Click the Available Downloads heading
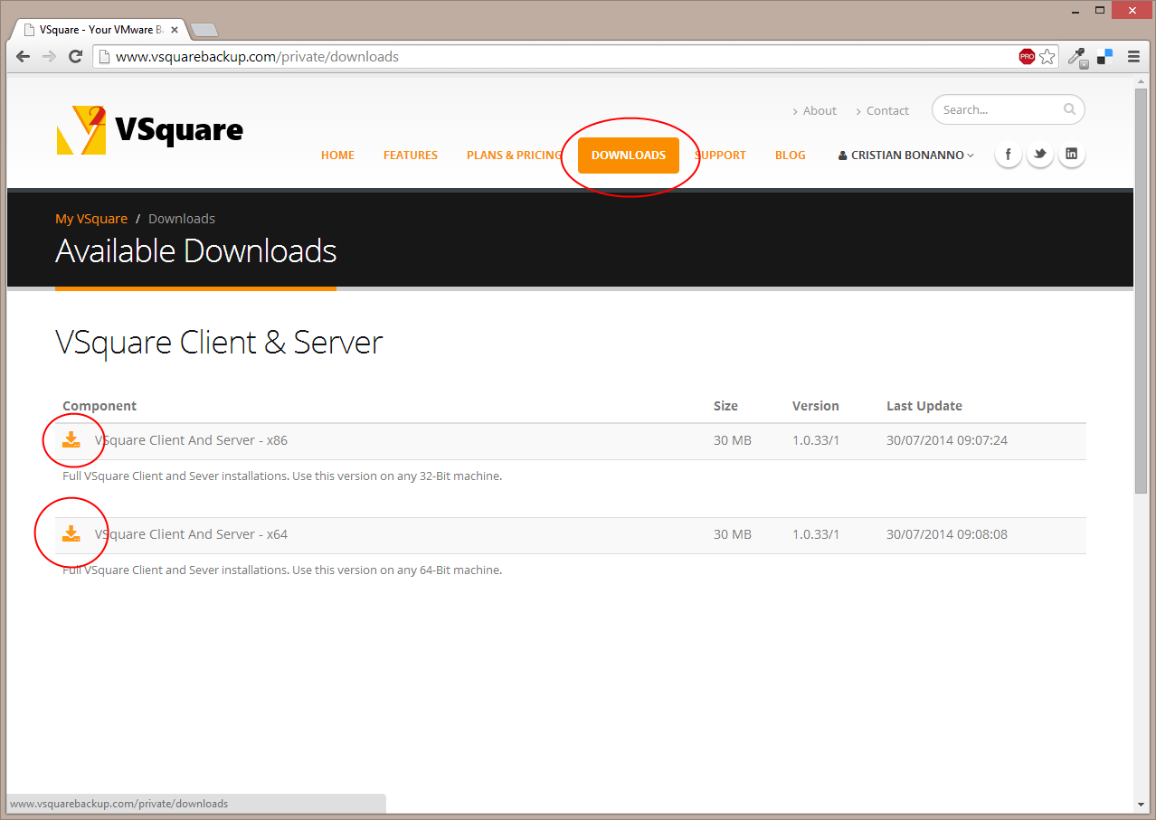 click(x=196, y=250)
